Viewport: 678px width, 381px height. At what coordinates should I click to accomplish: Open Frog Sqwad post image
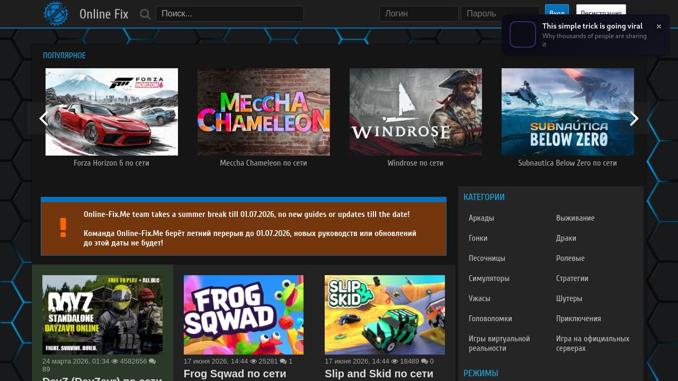click(x=244, y=315)
